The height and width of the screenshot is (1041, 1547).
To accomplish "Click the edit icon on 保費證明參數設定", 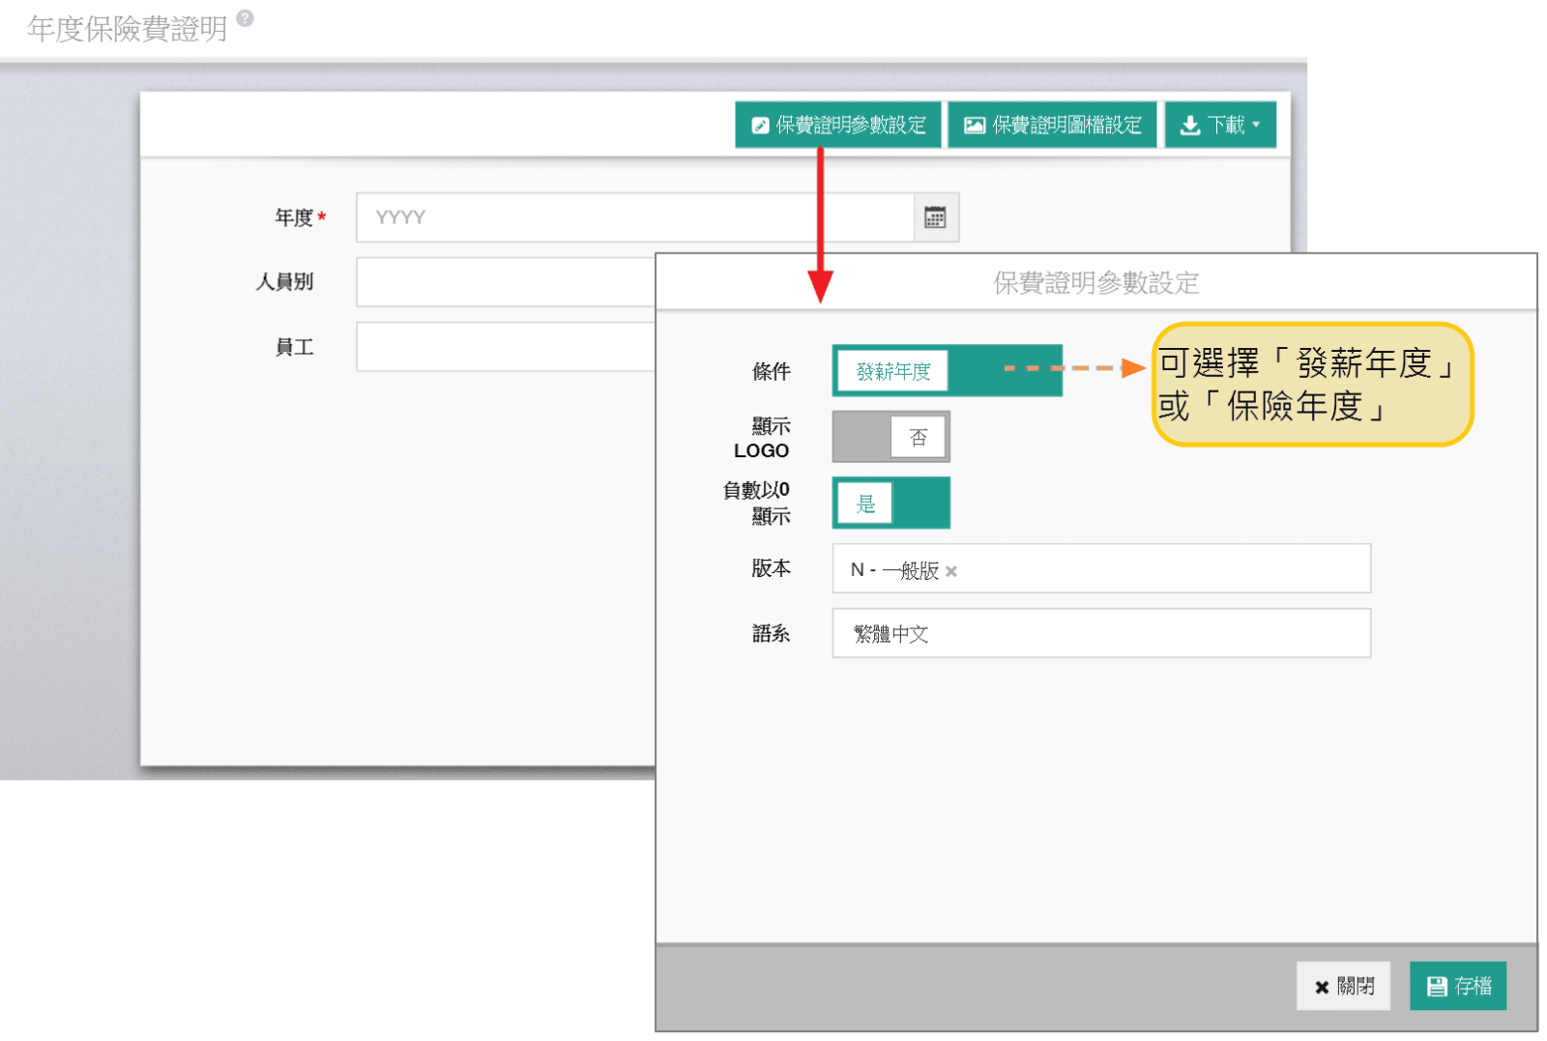I will [760, 126].
